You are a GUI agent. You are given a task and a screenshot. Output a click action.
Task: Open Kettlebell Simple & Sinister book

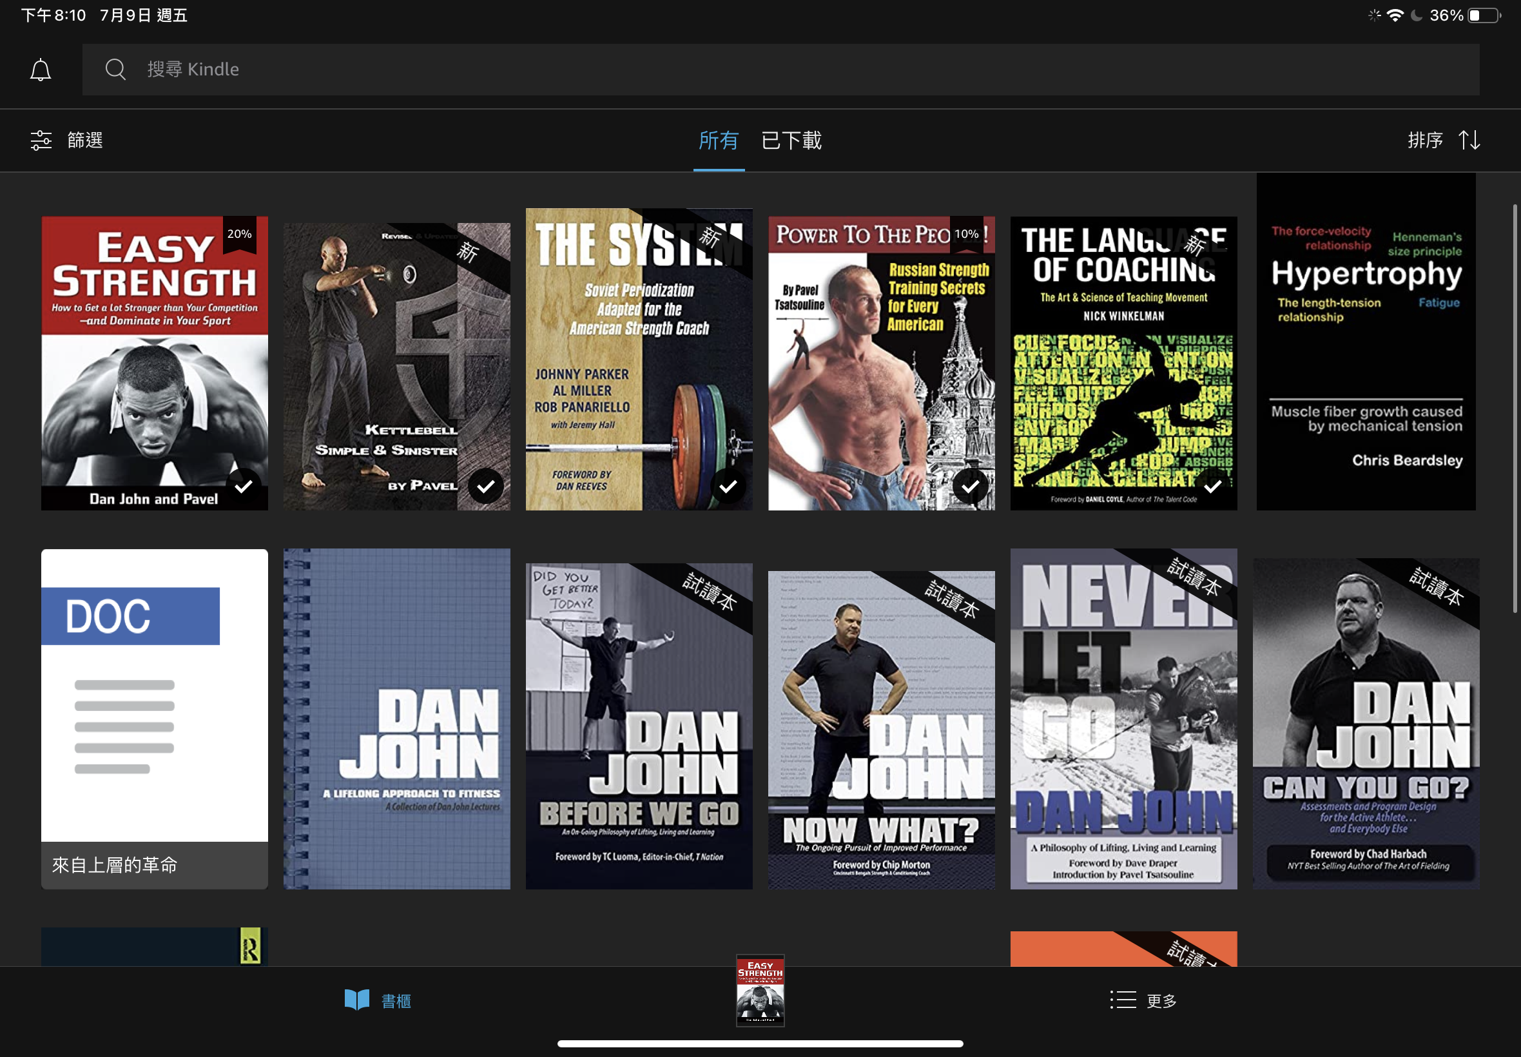pyautogui.click(x=396, y=366)
